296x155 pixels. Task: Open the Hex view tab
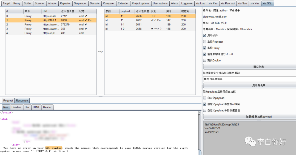click(x=27, y=107)
